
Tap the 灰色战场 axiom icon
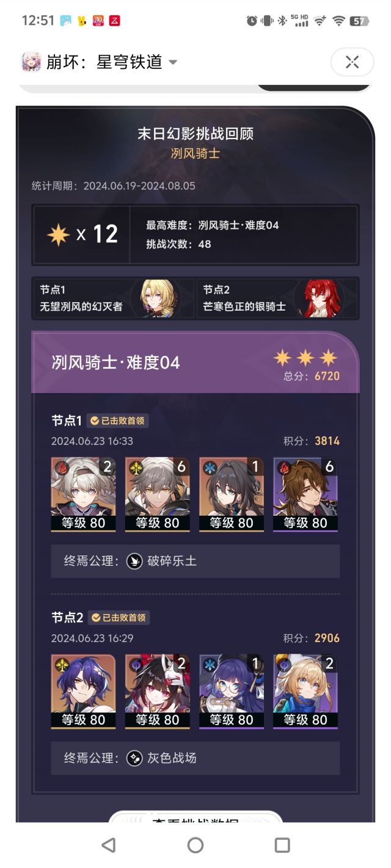click(x=134, y=758)
